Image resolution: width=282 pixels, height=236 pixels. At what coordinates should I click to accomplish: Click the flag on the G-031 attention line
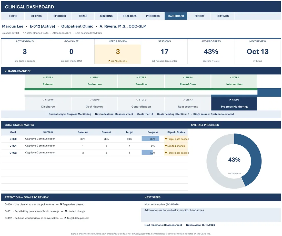tap(66, 211)
